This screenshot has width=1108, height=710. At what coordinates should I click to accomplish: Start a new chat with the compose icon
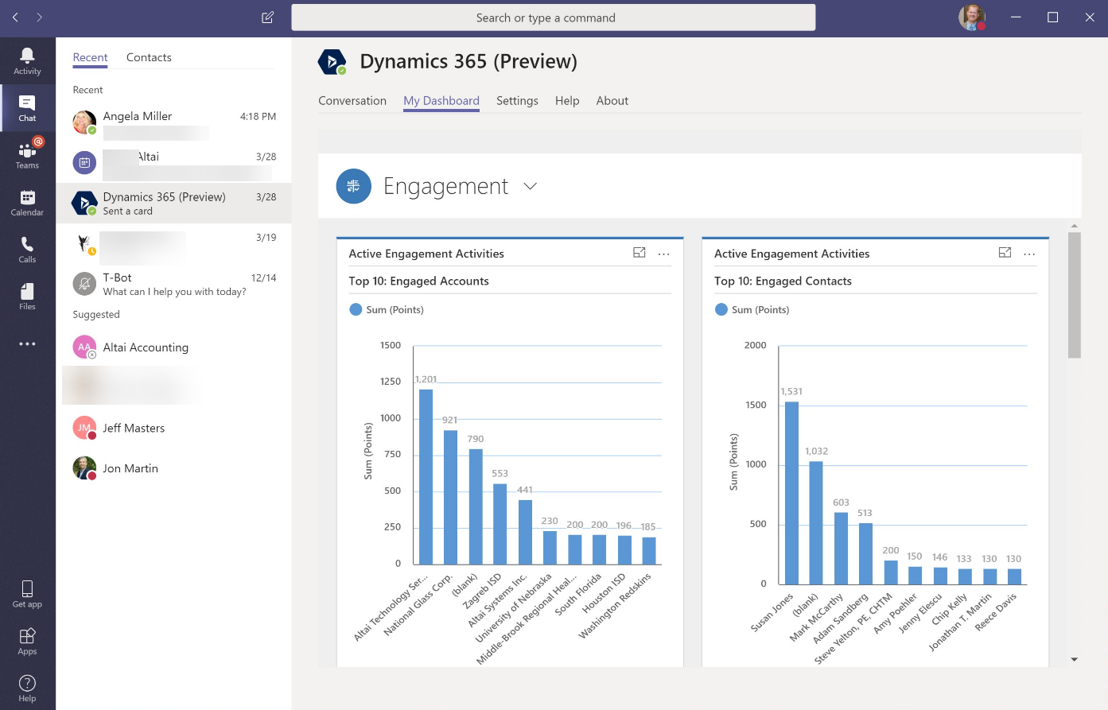pyautogui.click(x=267, y=17)
